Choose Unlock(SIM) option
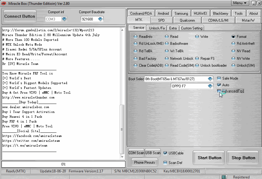The width and height of the screenshot is (262, 179). click(x=233, y=65)
